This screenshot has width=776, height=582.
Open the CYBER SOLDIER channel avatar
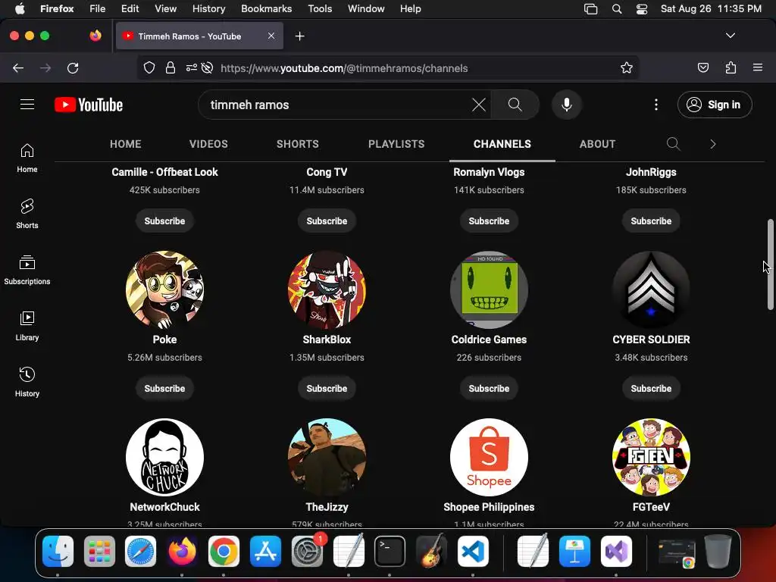651,290
